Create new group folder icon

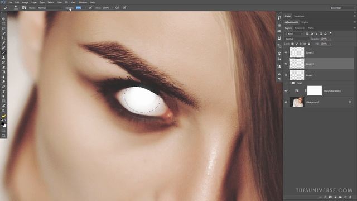[340, 197]
